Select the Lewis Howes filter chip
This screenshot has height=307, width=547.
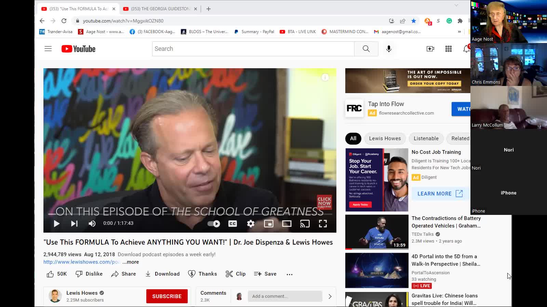[x=385, y=138]
